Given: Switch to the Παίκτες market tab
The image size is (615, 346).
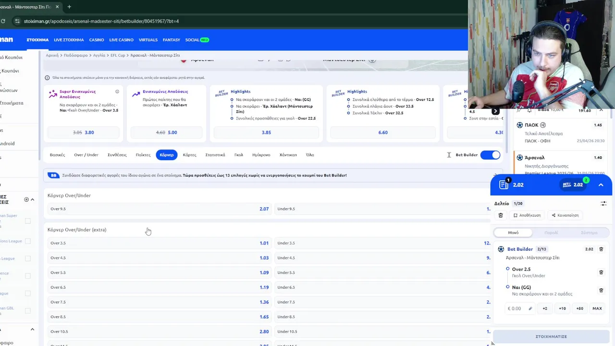Looking at the screenshot, I should tap(143, 155).
